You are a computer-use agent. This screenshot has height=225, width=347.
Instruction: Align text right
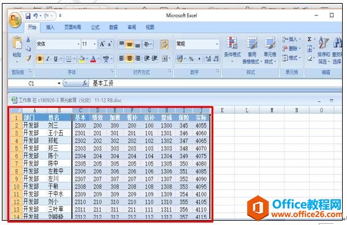pyautogui.click(x=137, y=59)
